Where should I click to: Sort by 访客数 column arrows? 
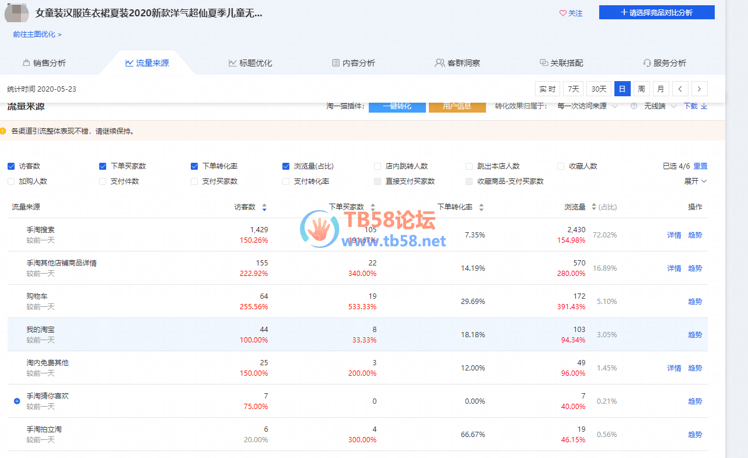click(264, 207)
